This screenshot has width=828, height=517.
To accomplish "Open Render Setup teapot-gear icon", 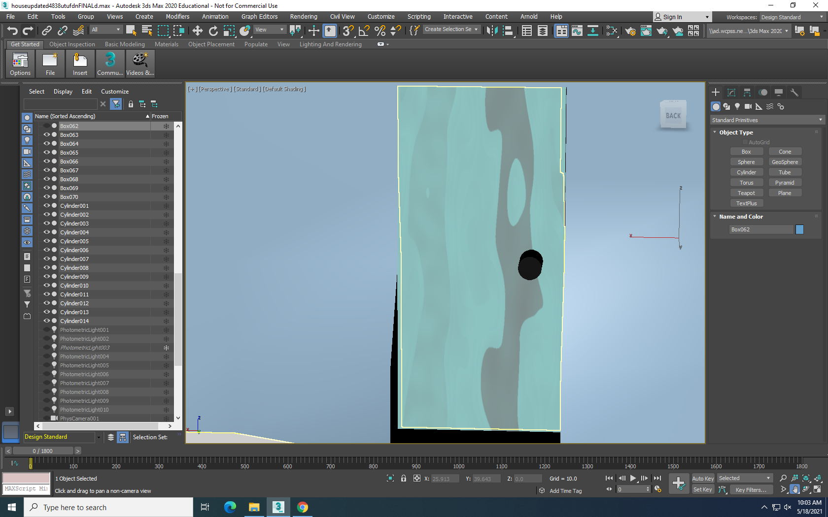I will point(630,31).
